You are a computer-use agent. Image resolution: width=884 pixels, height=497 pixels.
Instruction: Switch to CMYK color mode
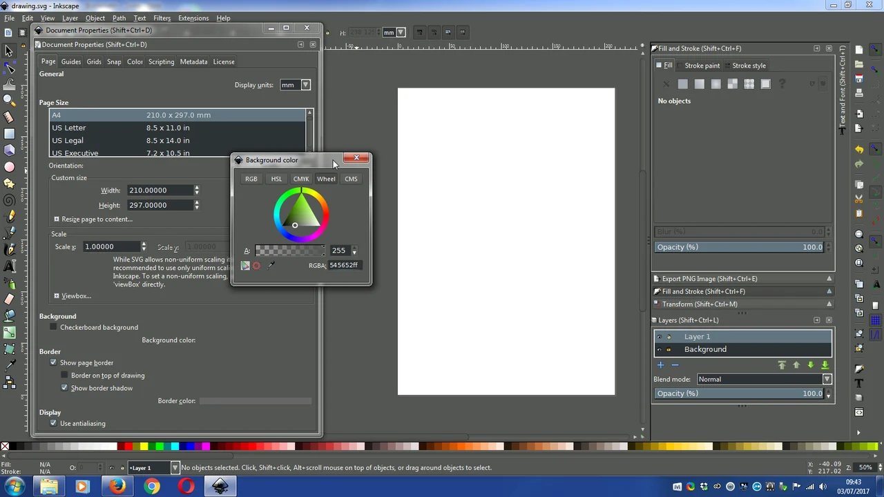(301, 179)
